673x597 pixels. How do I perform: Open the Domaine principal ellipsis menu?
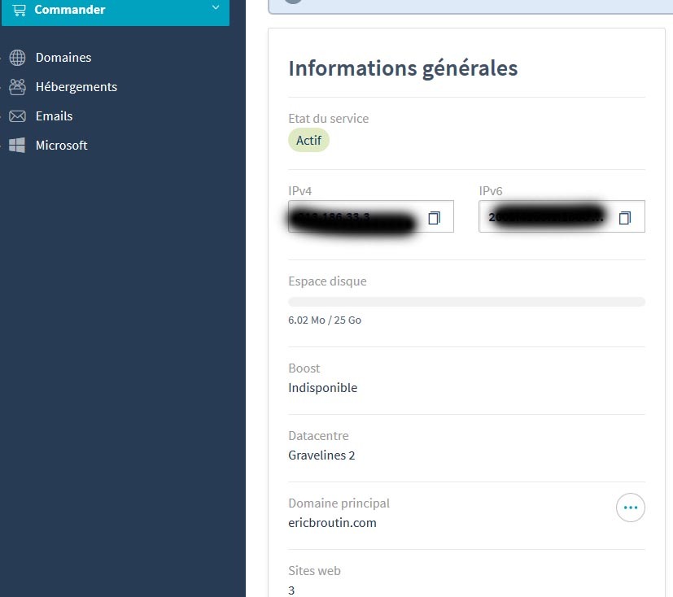point(630,508)
